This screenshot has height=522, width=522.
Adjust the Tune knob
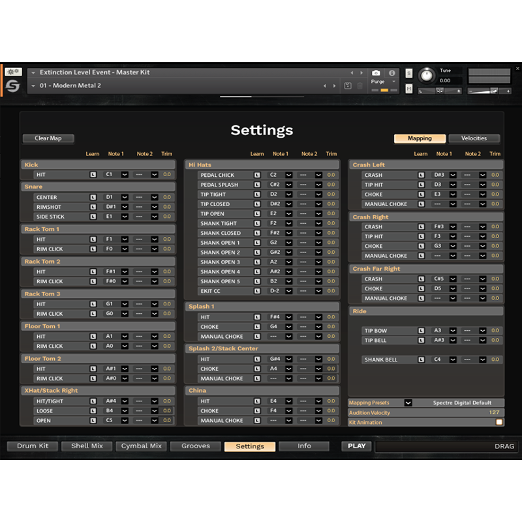tap(427, 76)
